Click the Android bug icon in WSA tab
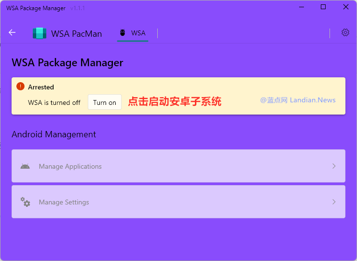This screenshot has width=357, height=261. (123, 33)
